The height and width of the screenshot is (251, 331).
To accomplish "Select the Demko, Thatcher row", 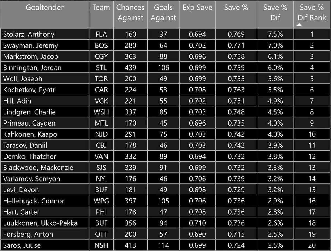I will tap(30, 156).
